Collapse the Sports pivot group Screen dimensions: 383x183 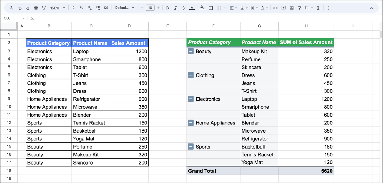191,147
